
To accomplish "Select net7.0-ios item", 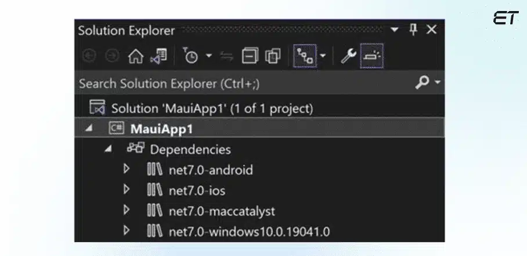I will [197, 191].
